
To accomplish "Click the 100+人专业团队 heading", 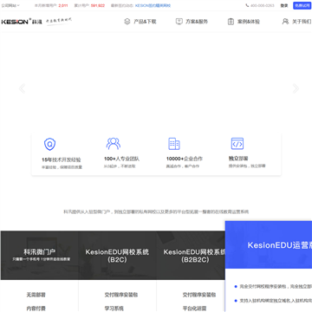I will (x=121, y=159).
